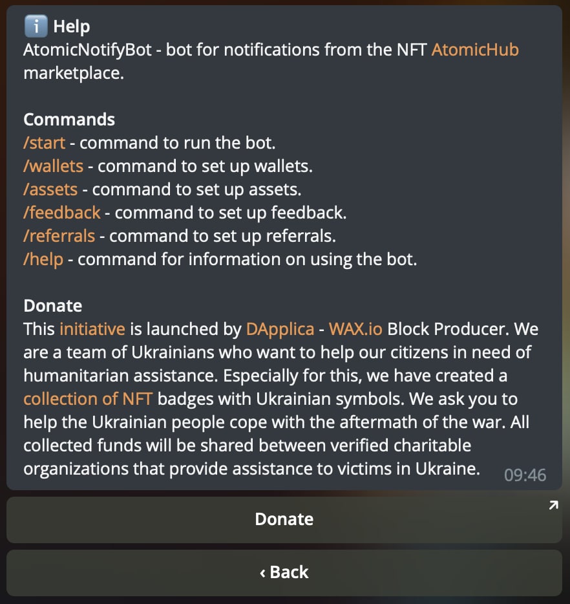Open the /referrals command link
570x604 pixels.
59,236
